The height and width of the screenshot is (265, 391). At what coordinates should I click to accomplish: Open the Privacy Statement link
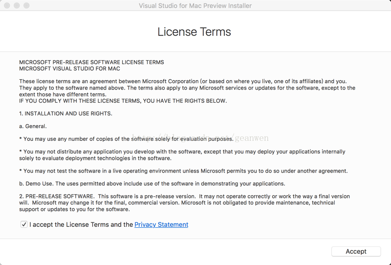tap(161, 224)
